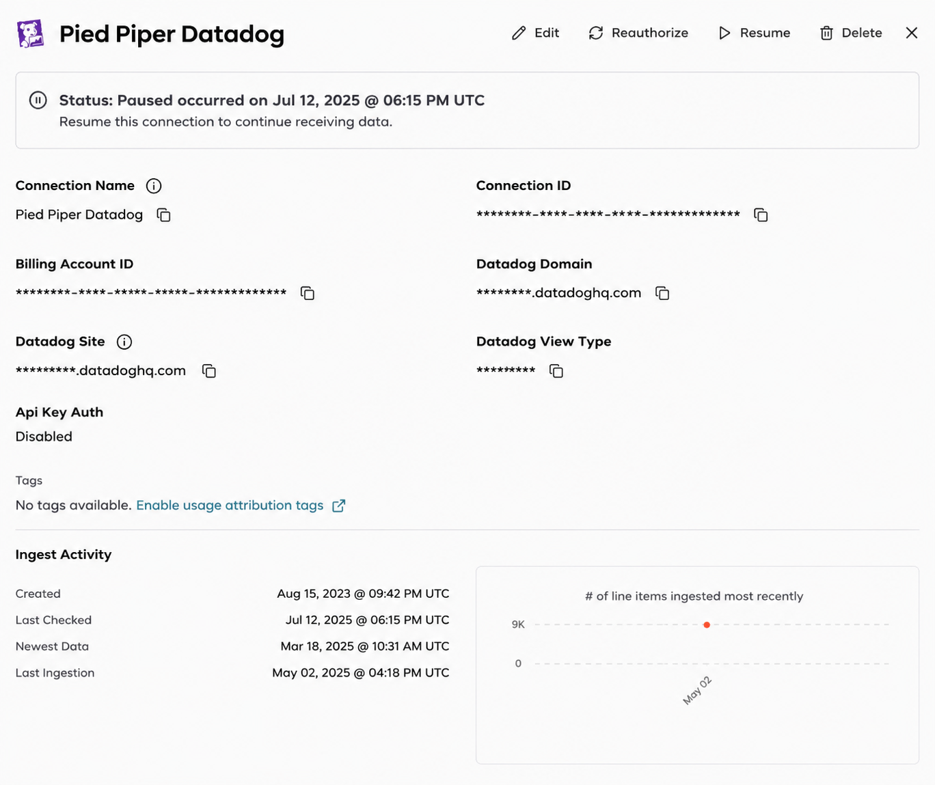935x785 pixels.
Task: Copy the Connection ID
Action: coord(761,215)
